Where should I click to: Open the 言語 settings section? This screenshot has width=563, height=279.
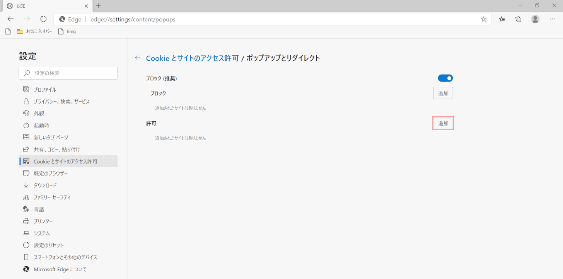[68, 209]
